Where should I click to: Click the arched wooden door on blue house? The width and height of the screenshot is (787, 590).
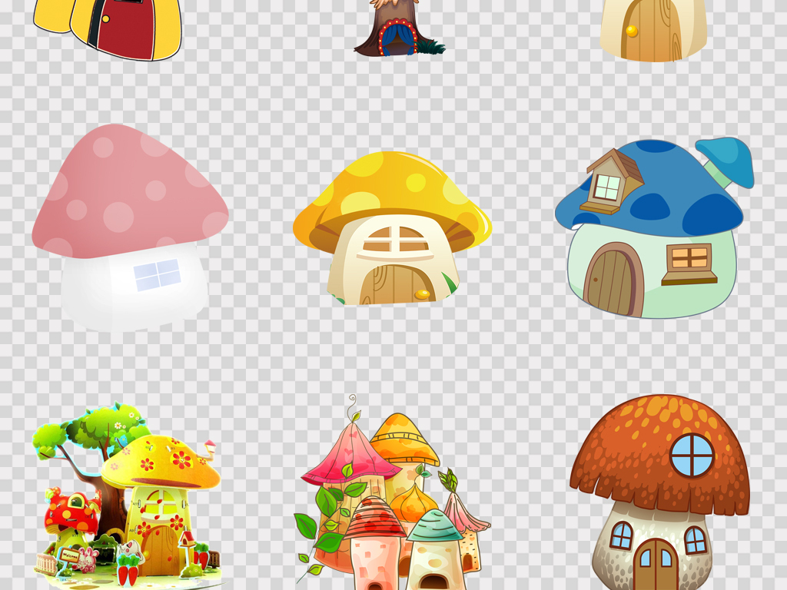point(613,280)
